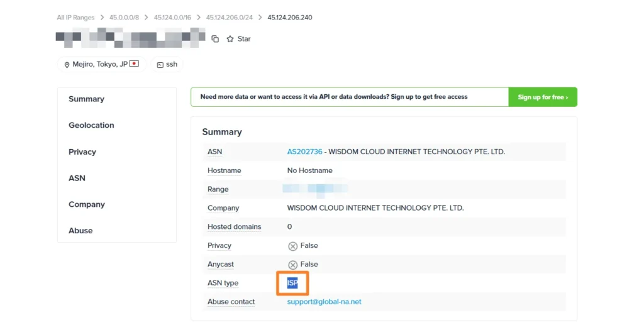Open the Summary sidebar section
644x327 pixels.
pyautogui.click(x=86, y=99)
